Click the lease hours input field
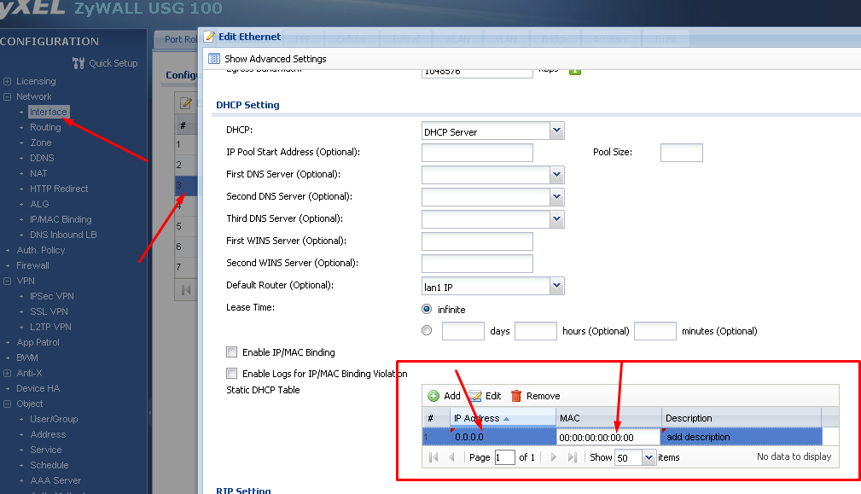Screen dimensions: 861x494 [x=536, y=331]
